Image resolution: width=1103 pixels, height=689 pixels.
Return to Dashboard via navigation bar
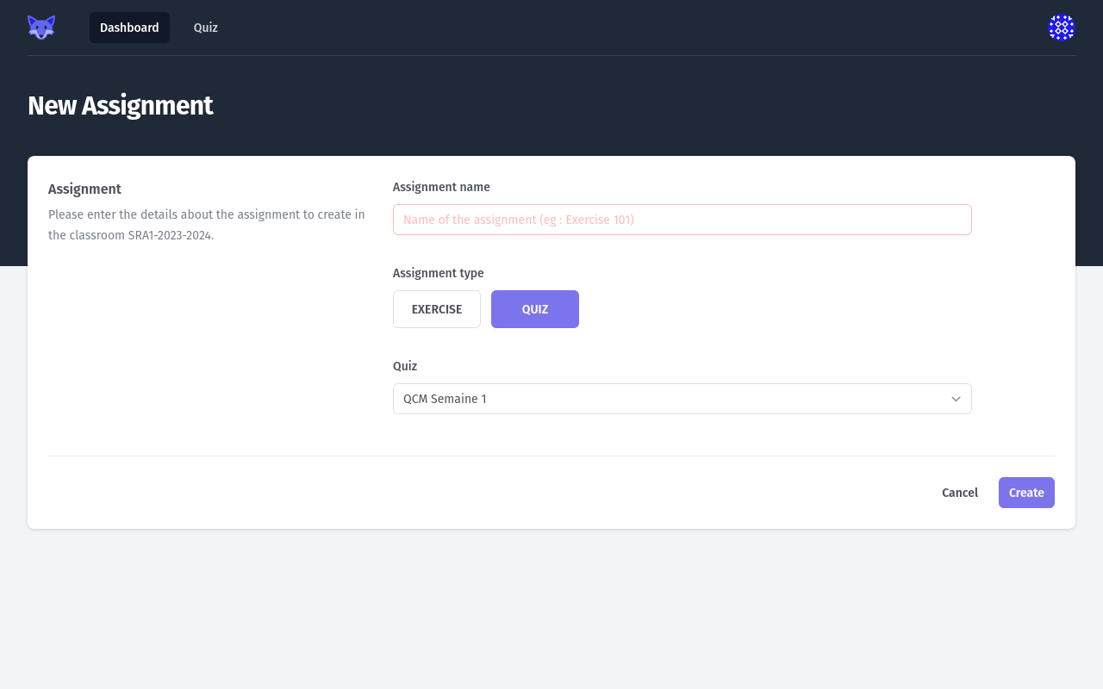tap(129, 28)
